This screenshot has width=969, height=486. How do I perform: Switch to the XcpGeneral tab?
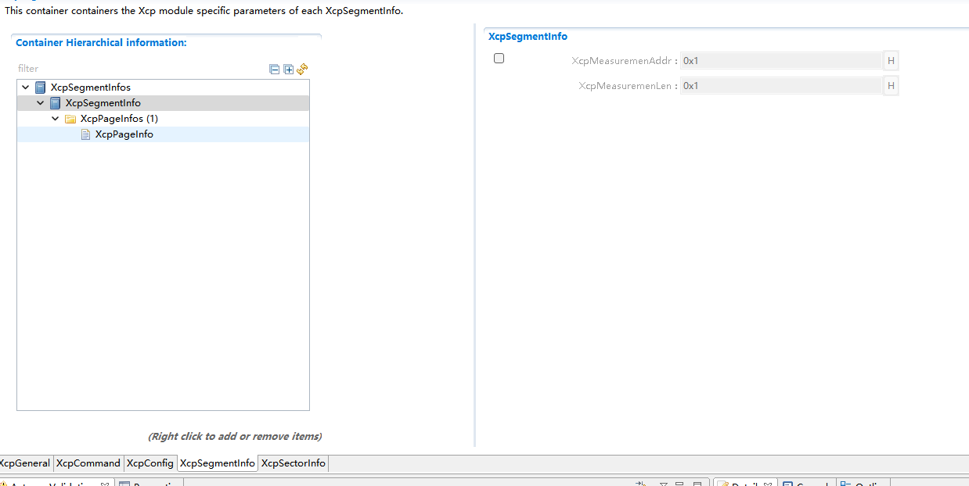coord(25,463)
